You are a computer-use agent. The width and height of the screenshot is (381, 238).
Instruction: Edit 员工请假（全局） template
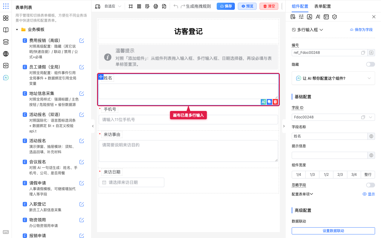[x=82, y=67]
